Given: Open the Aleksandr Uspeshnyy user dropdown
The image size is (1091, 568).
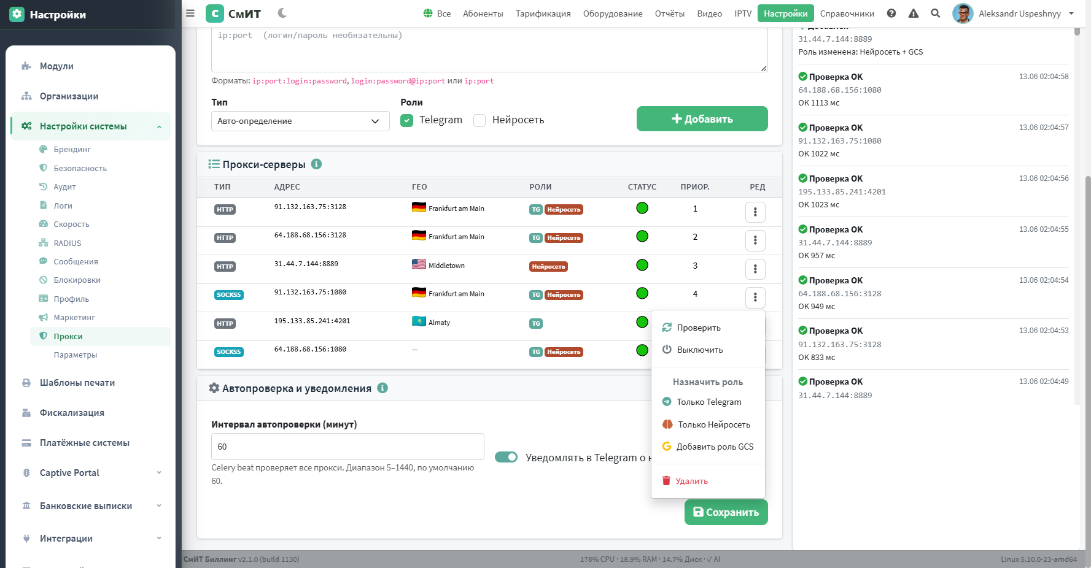Looking at the screenshot, I should (1014, 13).
